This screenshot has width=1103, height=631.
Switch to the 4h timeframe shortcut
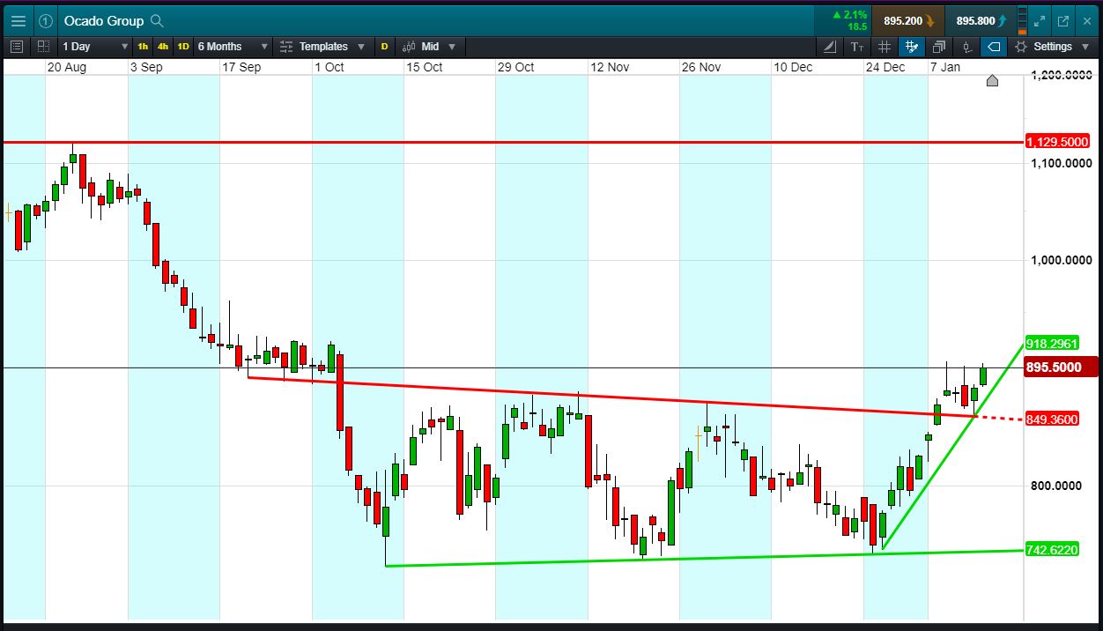pos(163,46)
